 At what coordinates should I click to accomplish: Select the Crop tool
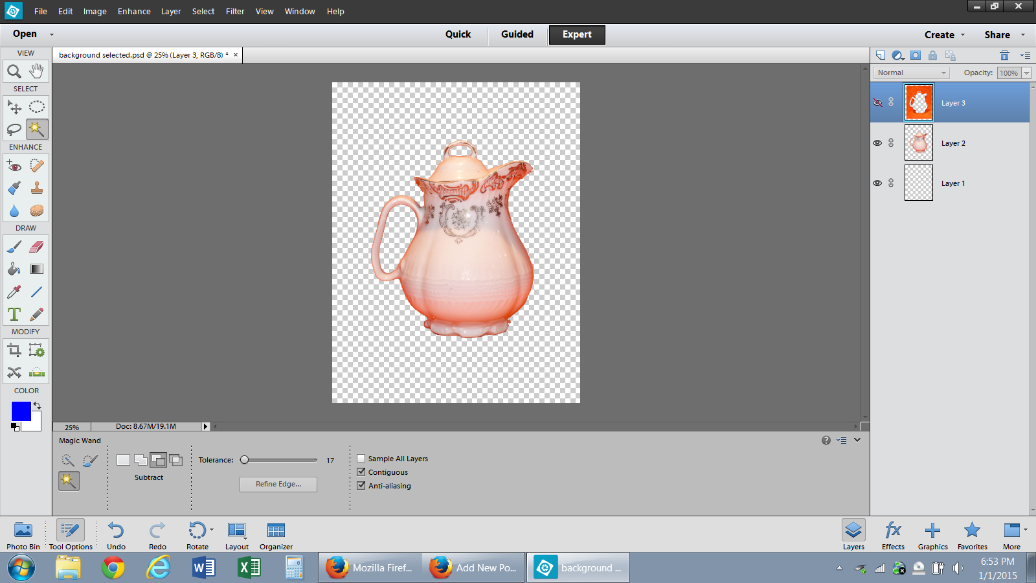coord(14,350)
